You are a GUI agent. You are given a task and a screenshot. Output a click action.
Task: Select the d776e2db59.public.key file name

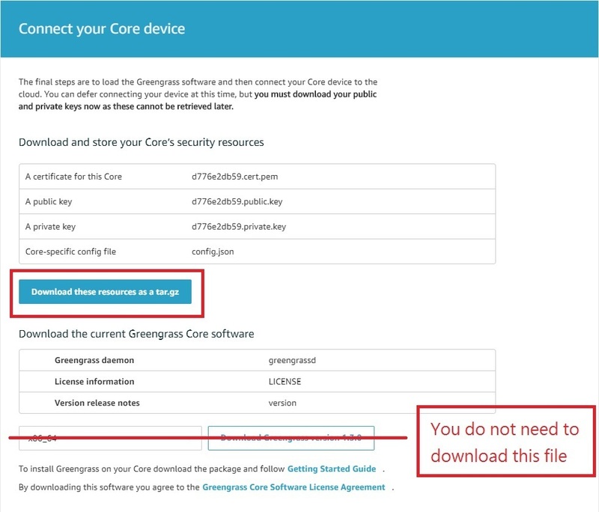(x=237, y=201)
